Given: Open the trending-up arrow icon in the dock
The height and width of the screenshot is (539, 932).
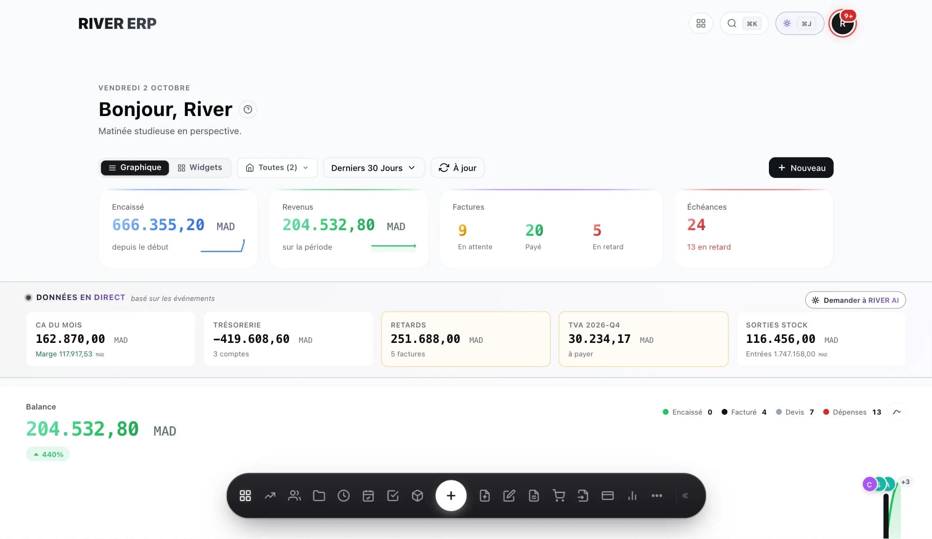Looking at the screenshot, I should tap(270, 496).
